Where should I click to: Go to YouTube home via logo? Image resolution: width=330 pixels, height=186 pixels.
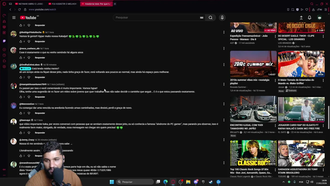tap(28, 18)
